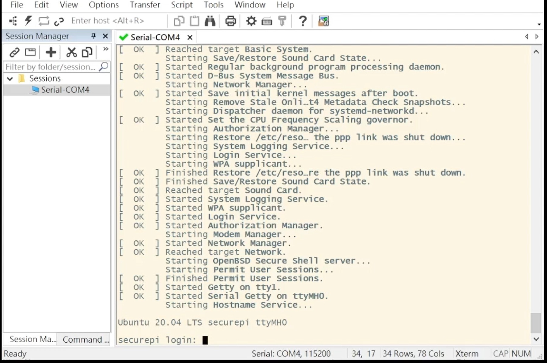Open the Transfer menu
Image resolution: width=547 pixels, height=363 pixels.
point(145,5)
